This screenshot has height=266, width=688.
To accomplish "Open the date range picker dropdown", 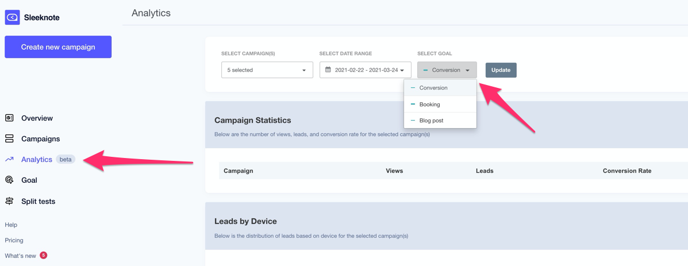I will tap(366, 70).
